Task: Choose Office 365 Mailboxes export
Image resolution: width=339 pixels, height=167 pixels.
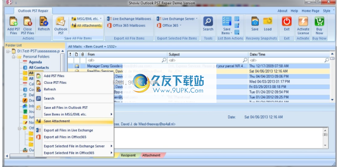Action: 126,25
